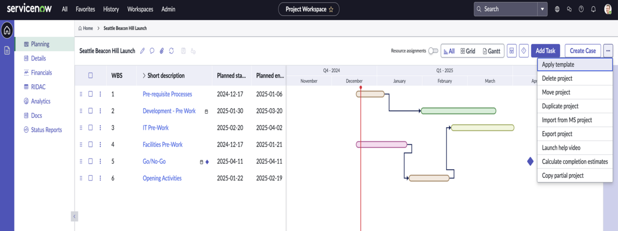The image size is (618, 231).
Task: Collapse the side panel with arrow handle
Action: tap(74, 217)
